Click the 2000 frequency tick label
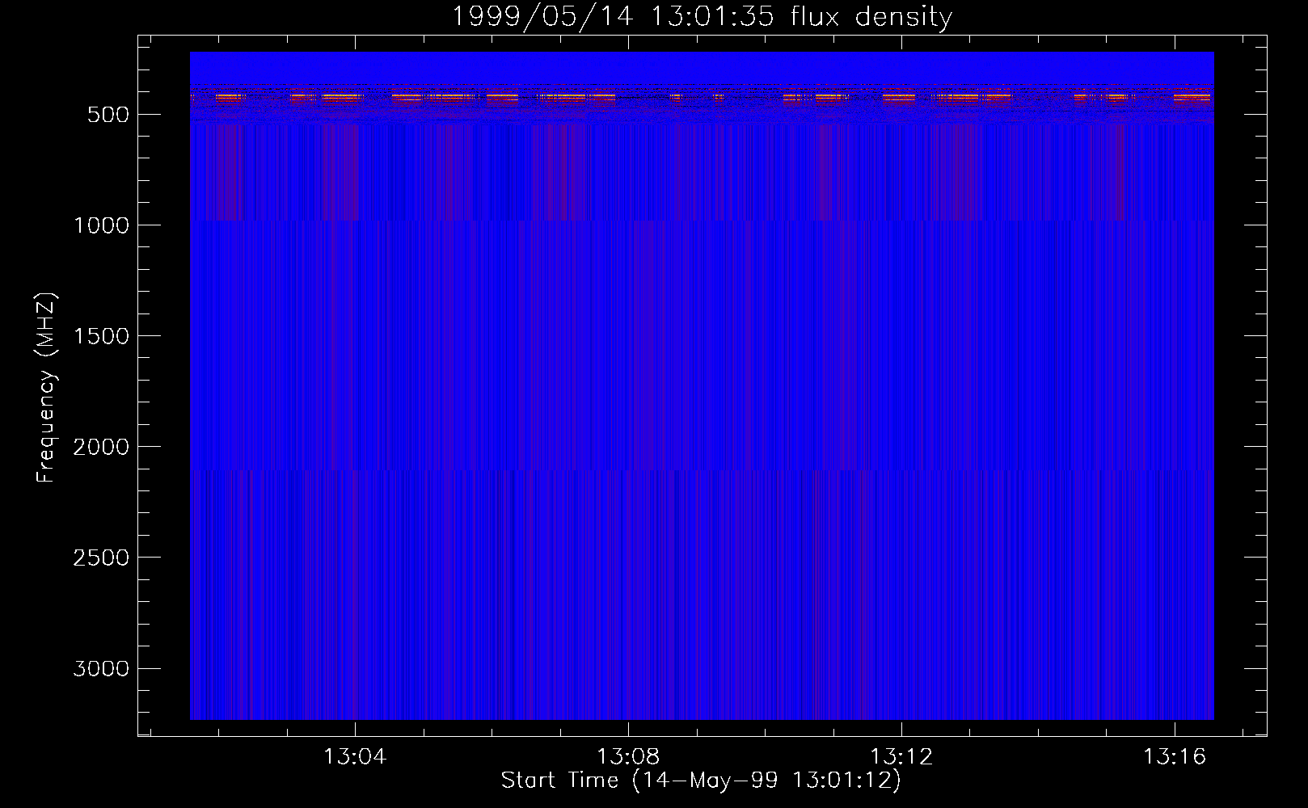This screenshot has height=808, width=1308. 101,447
